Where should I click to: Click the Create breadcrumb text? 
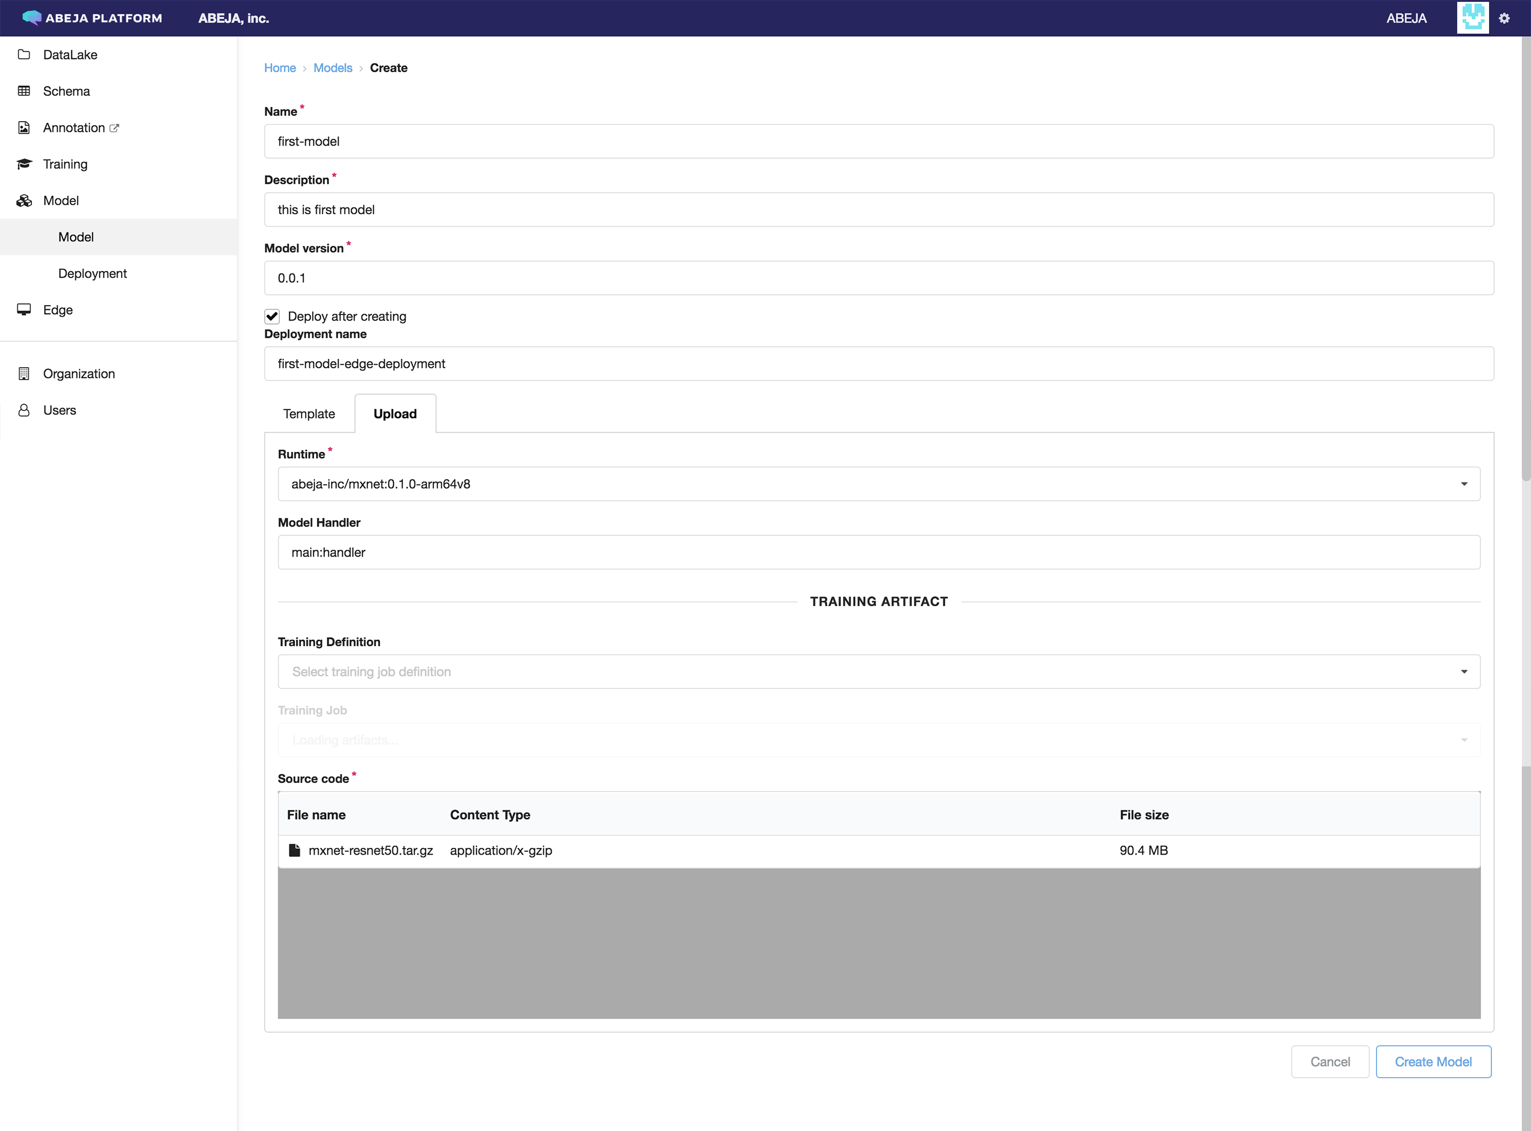(x=388, y=68)
